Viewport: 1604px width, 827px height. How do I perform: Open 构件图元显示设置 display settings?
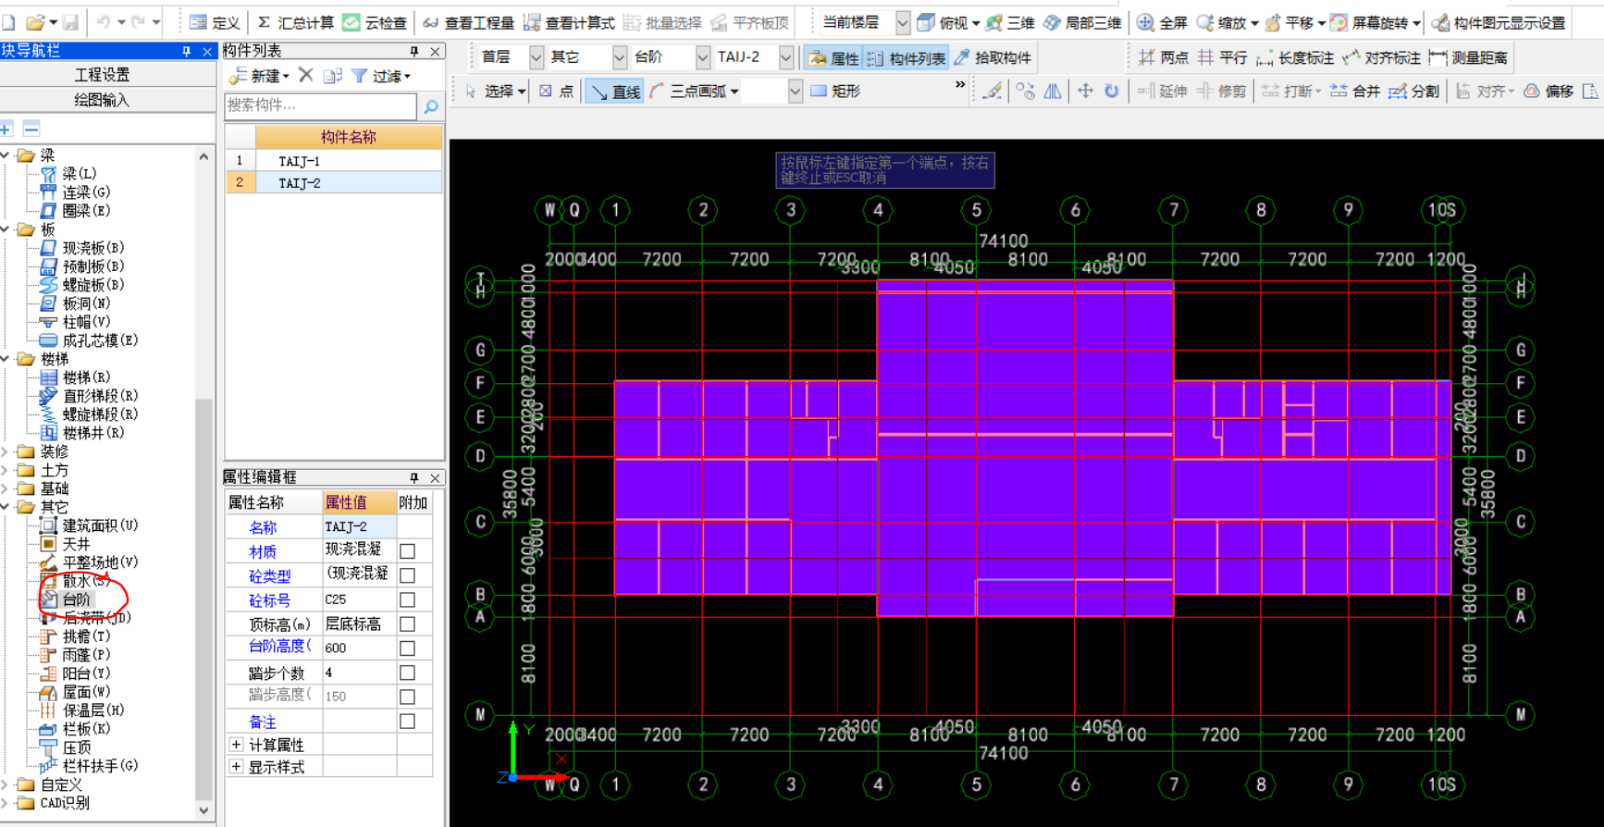pyautogui.click(x=1499, y=22)
